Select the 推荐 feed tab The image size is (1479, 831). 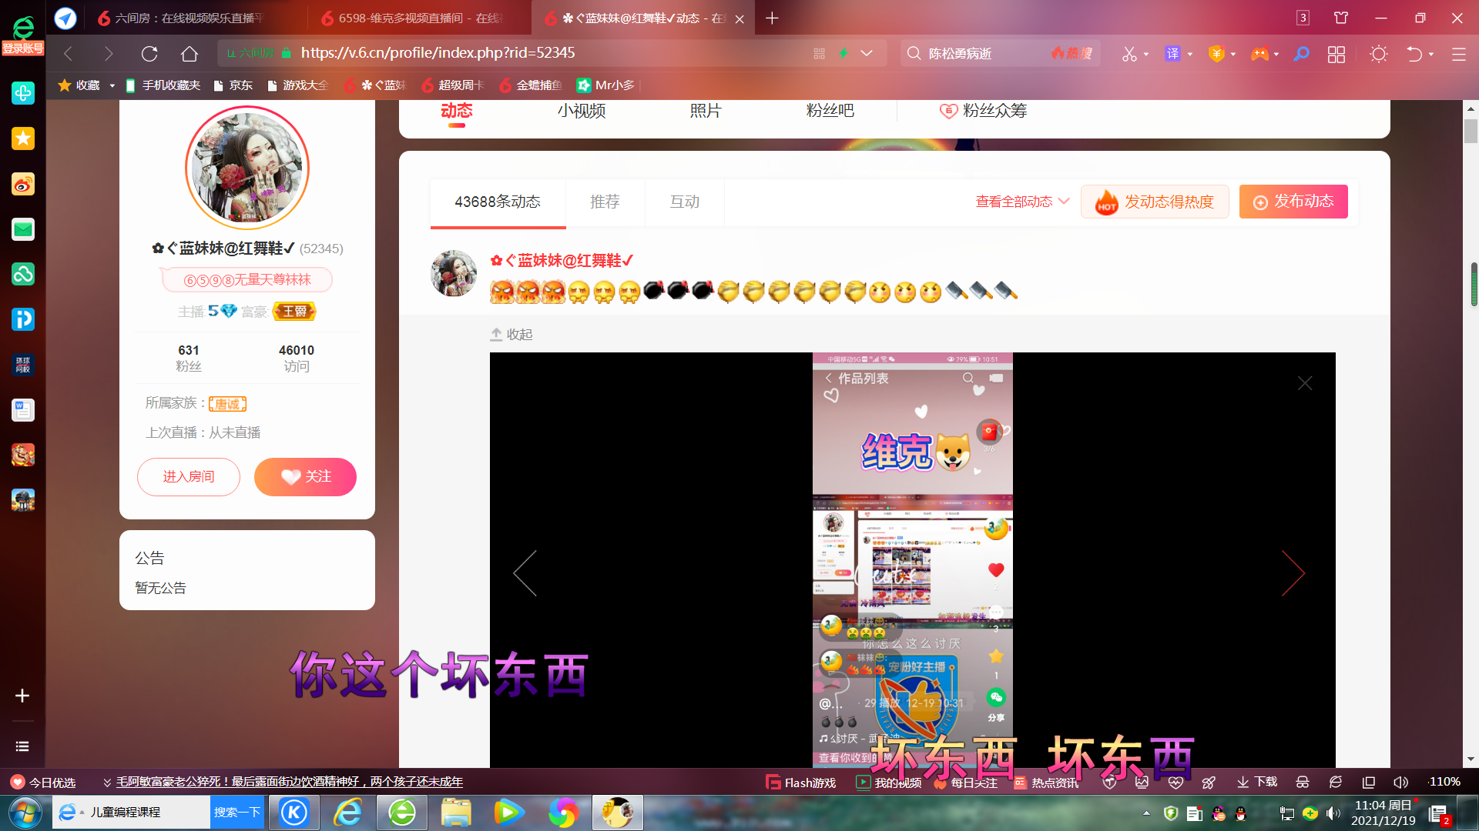coord(605,202)
